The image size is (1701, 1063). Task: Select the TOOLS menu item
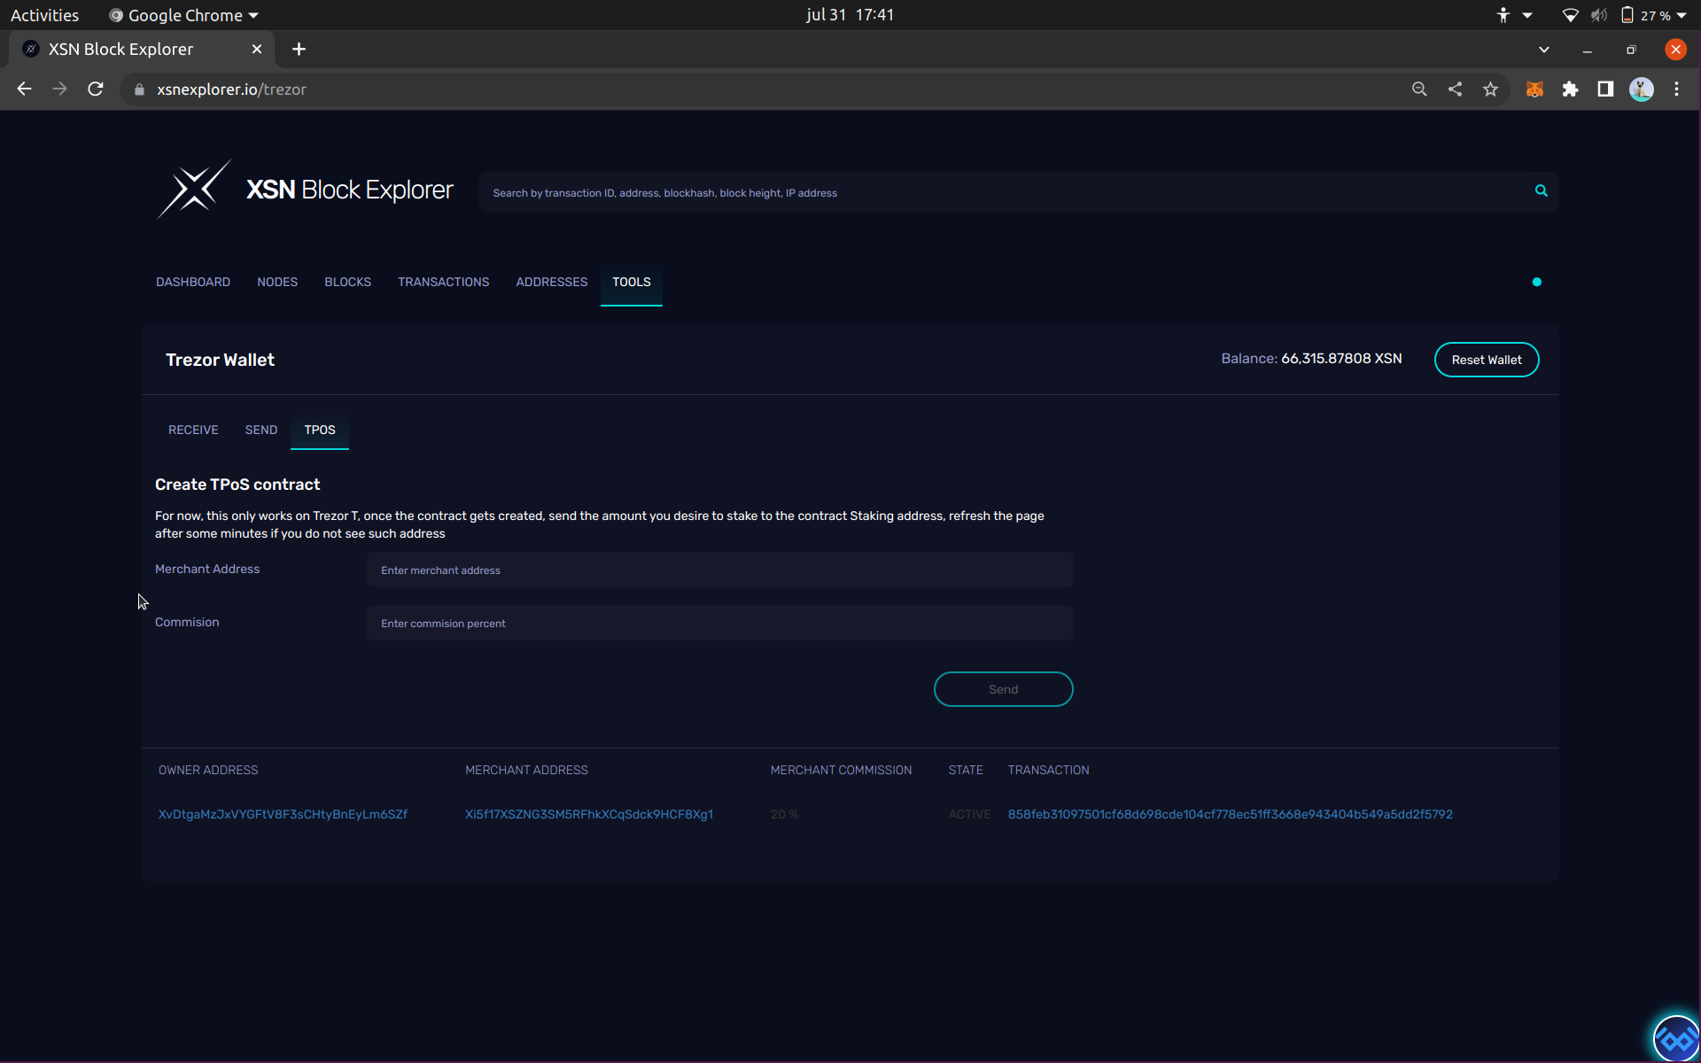(632, 282)
